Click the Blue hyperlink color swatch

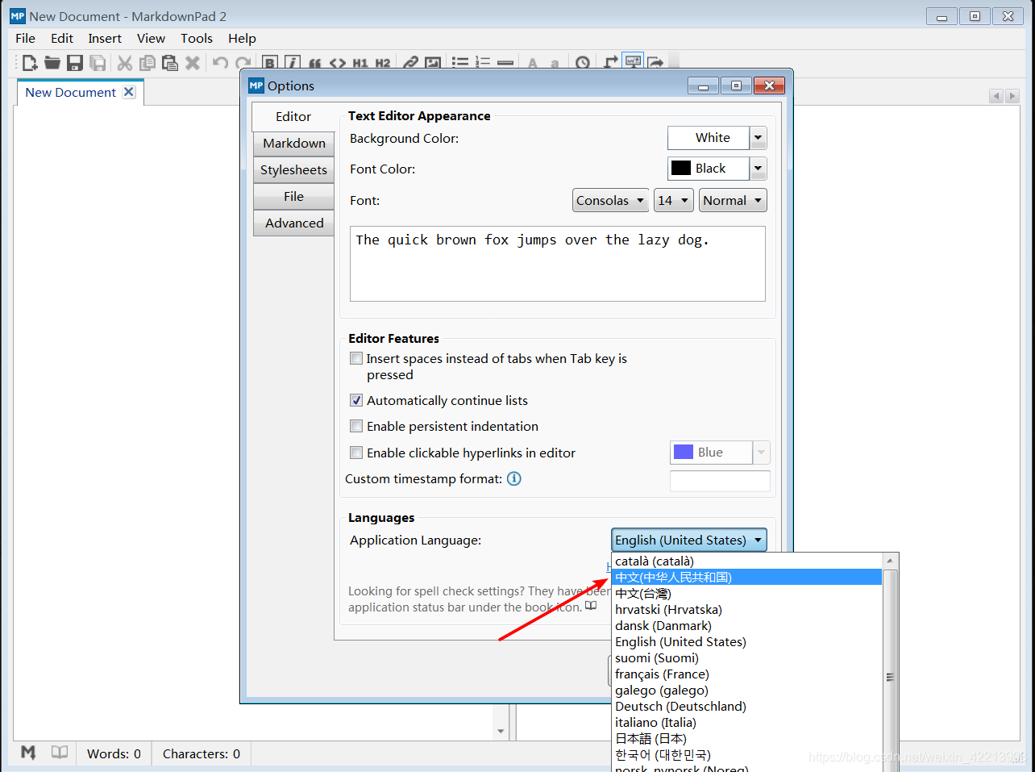[684, 452]
